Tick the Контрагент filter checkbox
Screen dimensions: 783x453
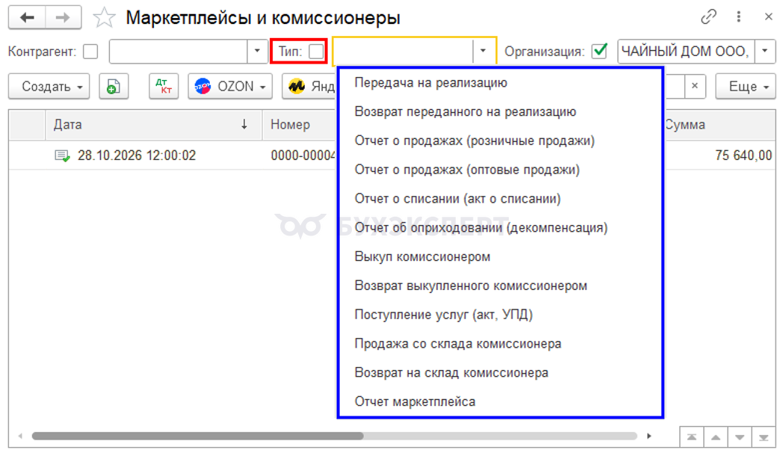coord(90,52)
